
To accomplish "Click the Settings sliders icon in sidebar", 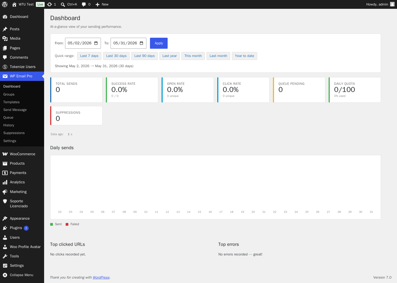I will (5, 266).
